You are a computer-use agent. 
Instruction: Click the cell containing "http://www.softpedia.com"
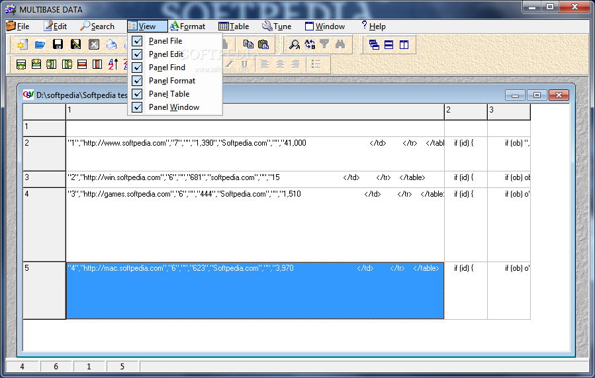coord(255,154)
